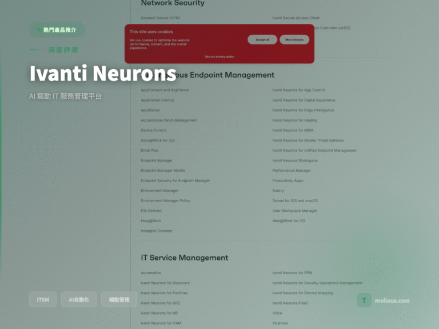Click the green T logo icon

[364, 300]
